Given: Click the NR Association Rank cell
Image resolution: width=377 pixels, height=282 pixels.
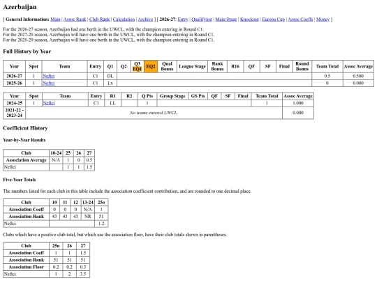Looking at the screenshot, I should point(87,217).
